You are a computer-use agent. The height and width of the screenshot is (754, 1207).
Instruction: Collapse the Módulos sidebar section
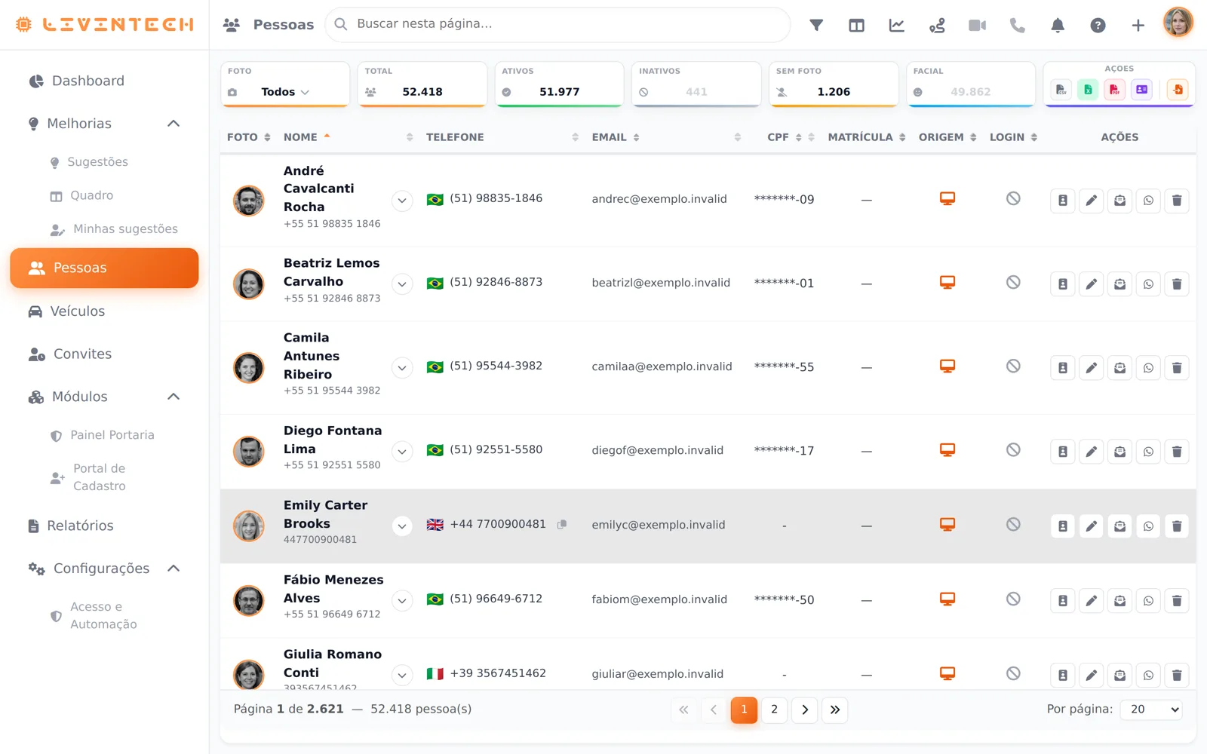pyautogui.click(x=174, y=397)
